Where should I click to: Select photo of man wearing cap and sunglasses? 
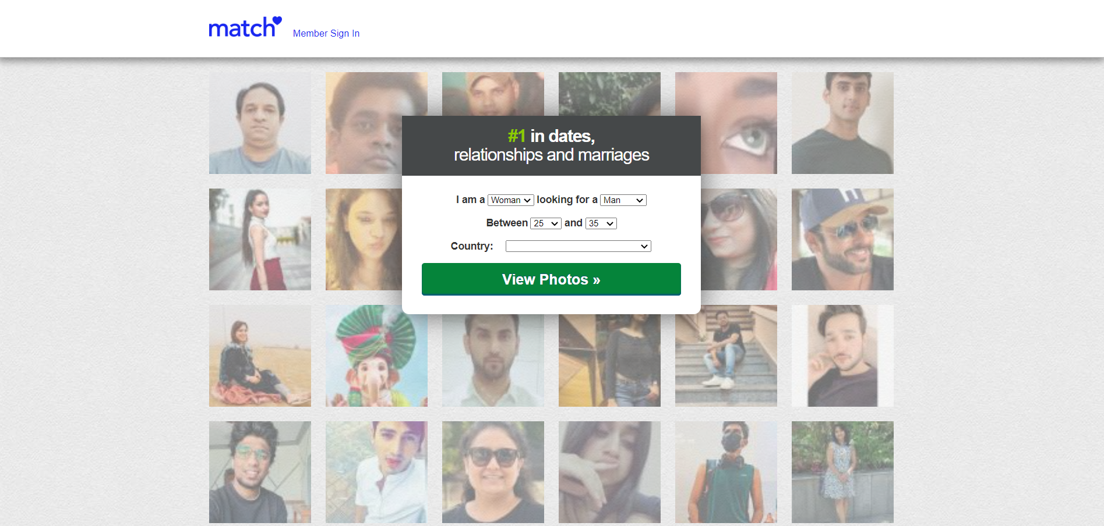(842, 239)
